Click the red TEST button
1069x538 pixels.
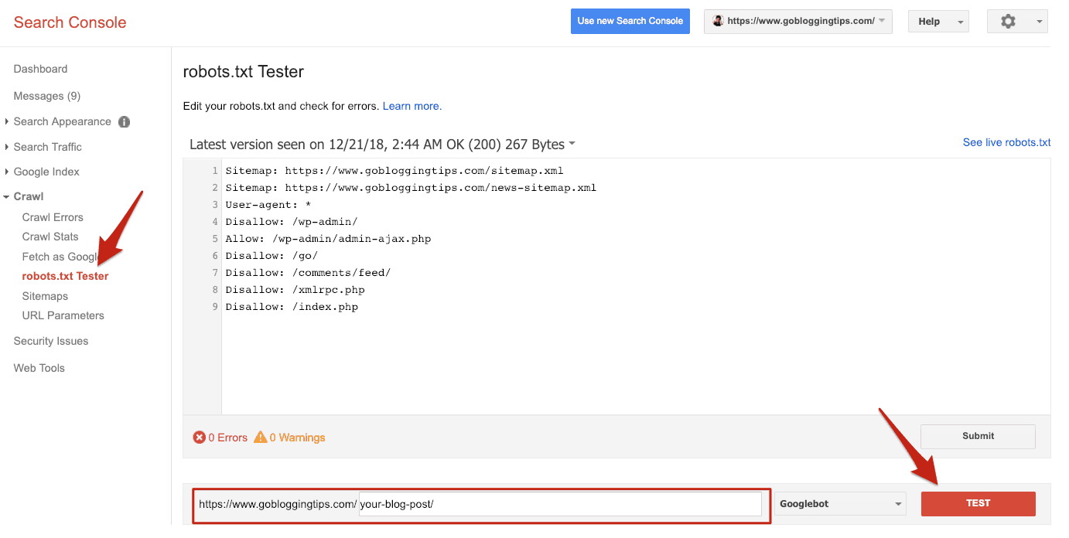(978, 503)
